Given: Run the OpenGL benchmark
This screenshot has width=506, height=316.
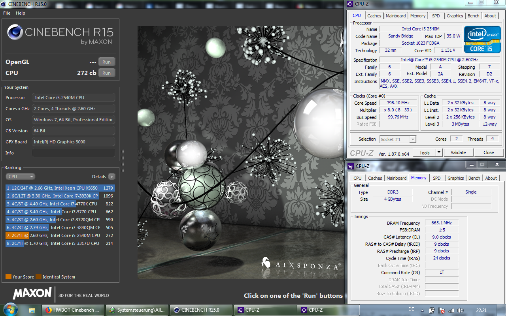Looking at the screenshot, I should [107, 62].
